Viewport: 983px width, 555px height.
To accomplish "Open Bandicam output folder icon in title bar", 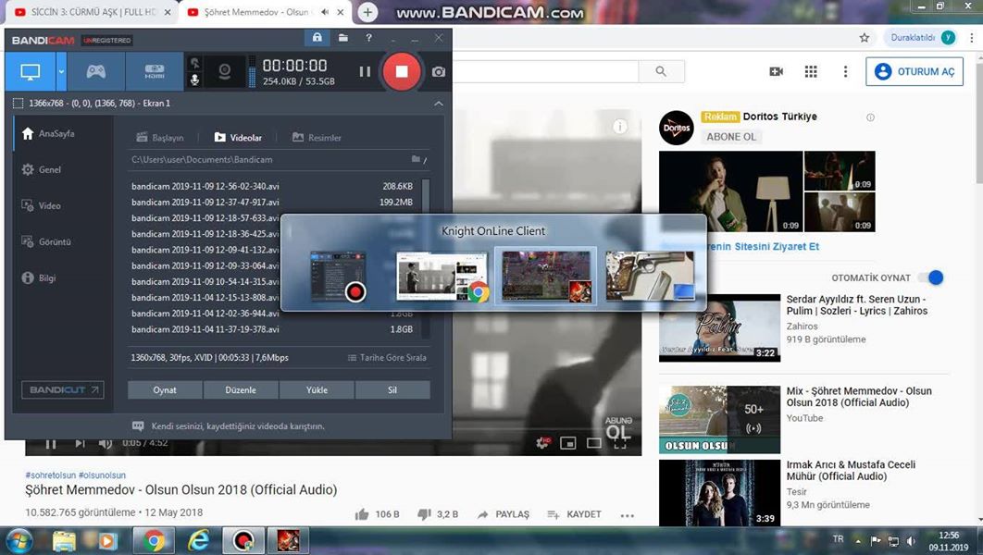I will coord(342,38).
